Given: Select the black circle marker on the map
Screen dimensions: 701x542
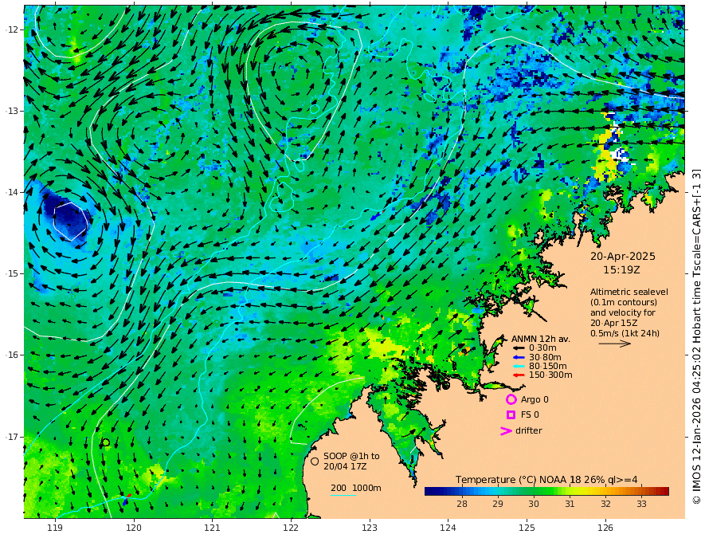Looking at the screenshot, I should point(105,442).
